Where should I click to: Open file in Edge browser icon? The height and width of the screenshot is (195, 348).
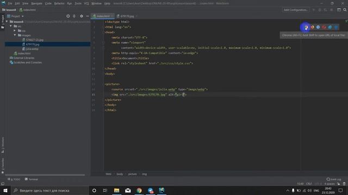(x=336, y=27)
